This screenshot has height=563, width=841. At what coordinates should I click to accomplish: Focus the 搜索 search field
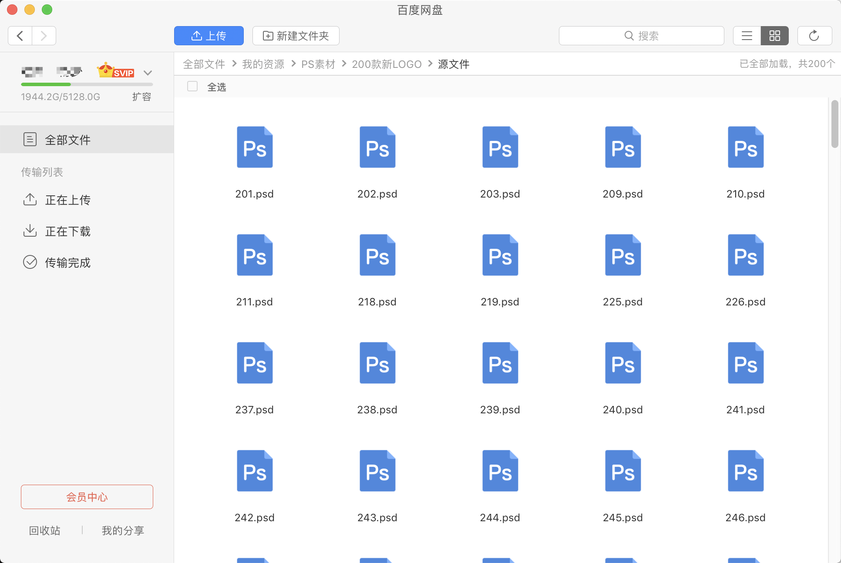point(641,36)
